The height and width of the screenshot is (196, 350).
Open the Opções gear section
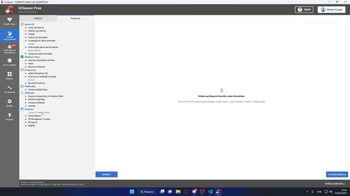coord(10,103)
